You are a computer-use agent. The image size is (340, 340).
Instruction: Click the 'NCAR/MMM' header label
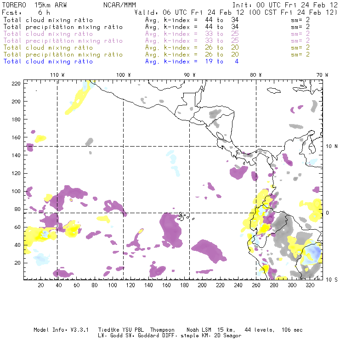pyautogui.click(x=120, y=5)
